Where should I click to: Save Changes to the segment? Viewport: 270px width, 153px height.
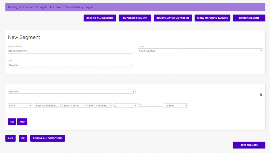249,145
